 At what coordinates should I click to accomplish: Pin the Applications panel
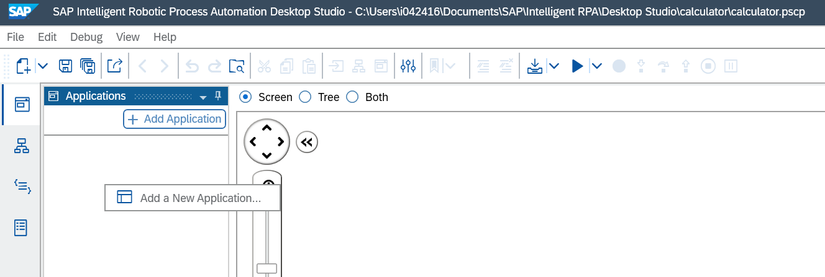pyautogui.click(x=218, y=95)
